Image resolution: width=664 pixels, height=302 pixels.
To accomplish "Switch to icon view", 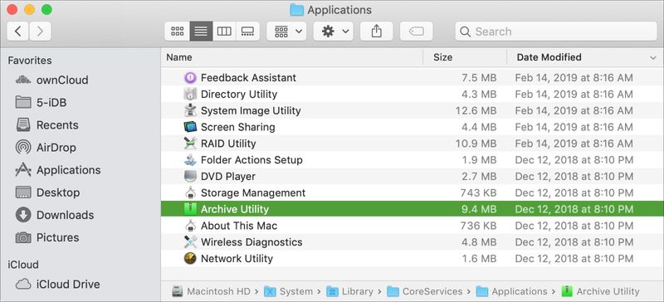I will [x=177, y=32].
